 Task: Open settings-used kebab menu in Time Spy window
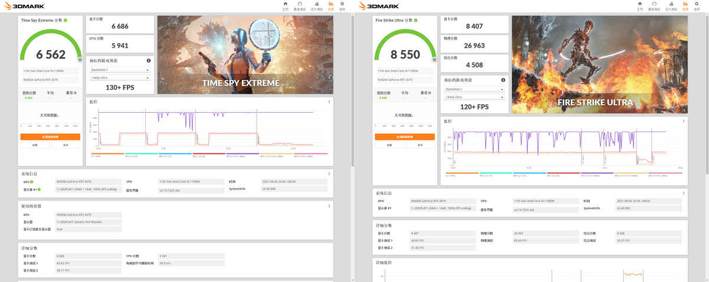point(329,206)
